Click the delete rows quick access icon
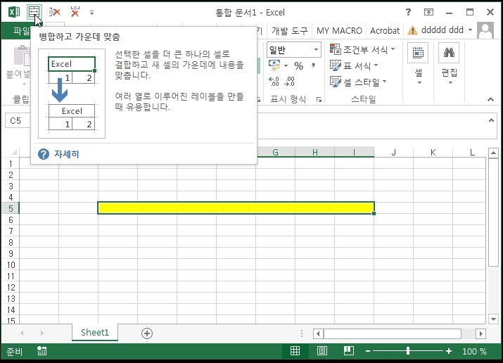503x363 pixels. point(55,12)
